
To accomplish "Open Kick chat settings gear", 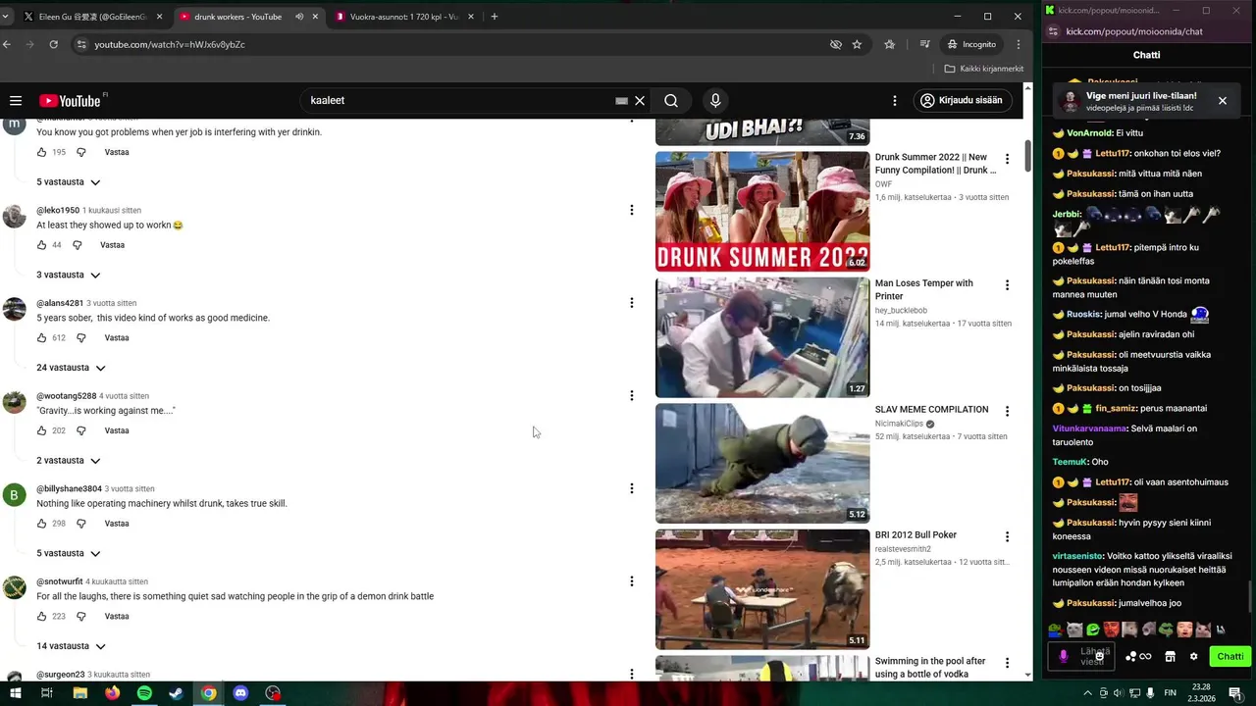I will pyautogui.click(x=1193, y=656).
